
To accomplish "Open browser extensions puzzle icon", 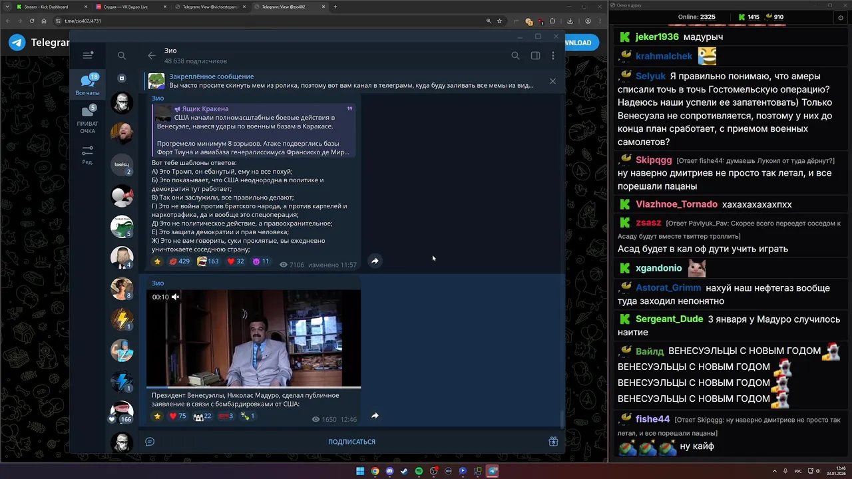I will click(552, 21).
